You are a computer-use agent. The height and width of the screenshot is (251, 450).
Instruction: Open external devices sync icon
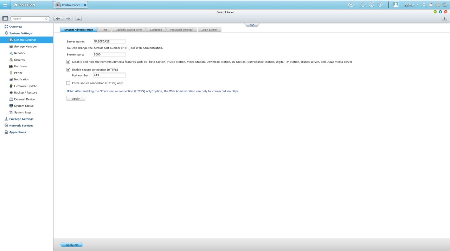tap(372, 5)
